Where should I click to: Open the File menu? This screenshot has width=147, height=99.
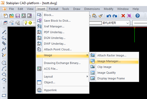tap(12, 9)
